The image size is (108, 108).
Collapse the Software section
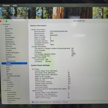point(4,90)
